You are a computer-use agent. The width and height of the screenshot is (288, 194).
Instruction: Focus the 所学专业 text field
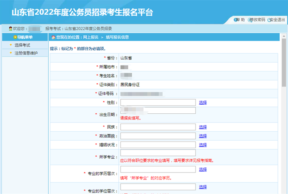point(158,153)
